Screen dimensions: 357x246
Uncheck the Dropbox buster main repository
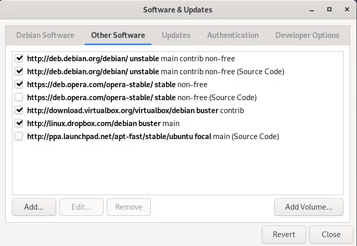(x=19, y=123)
